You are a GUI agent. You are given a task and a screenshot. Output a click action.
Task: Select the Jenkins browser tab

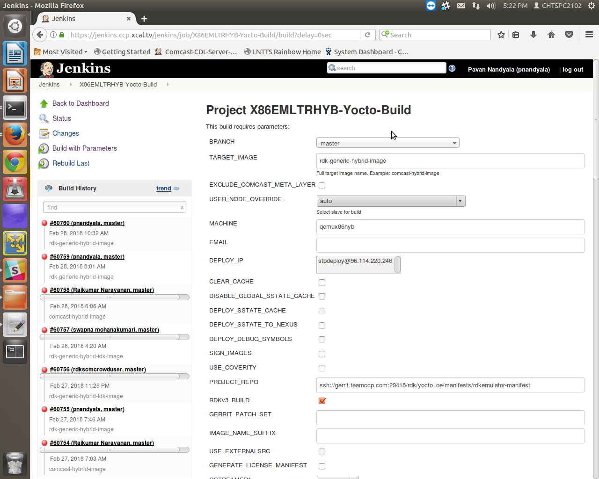86,19
